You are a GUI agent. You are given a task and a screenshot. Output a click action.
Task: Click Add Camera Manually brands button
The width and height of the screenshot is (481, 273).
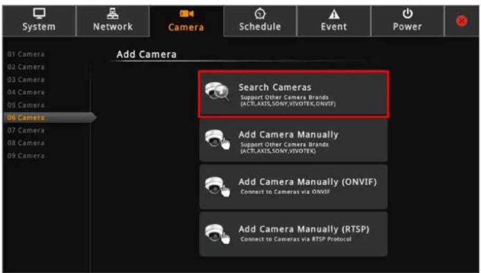tap(294, 141)
